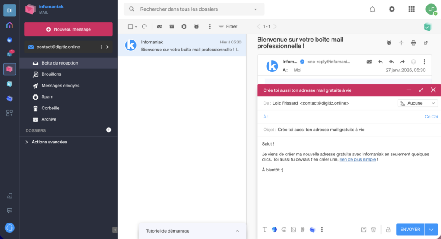Insert an image in the compose window
This screenshot has width=441, height=239.
(x=293, y=230)
